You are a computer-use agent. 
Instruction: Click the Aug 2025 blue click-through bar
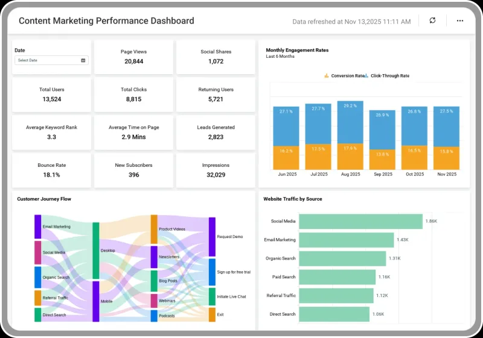[350, 122]
